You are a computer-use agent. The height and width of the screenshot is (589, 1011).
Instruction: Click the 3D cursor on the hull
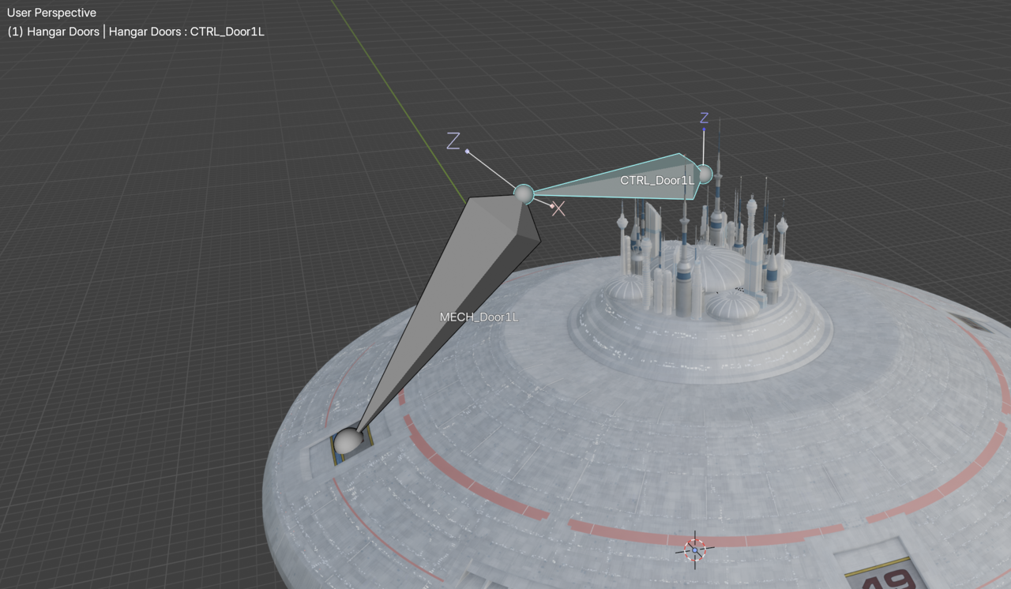(695, 550)
